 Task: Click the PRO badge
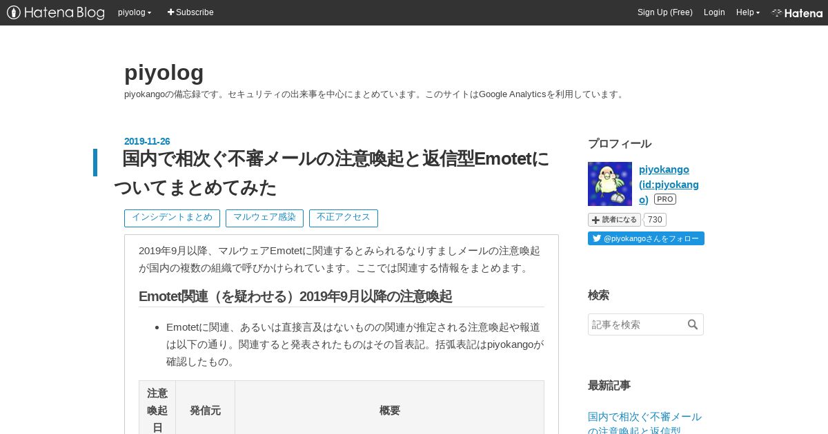tap(665, 199)
